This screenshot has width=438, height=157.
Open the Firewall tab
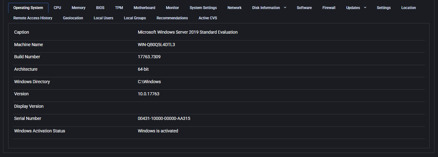point(329,8)
